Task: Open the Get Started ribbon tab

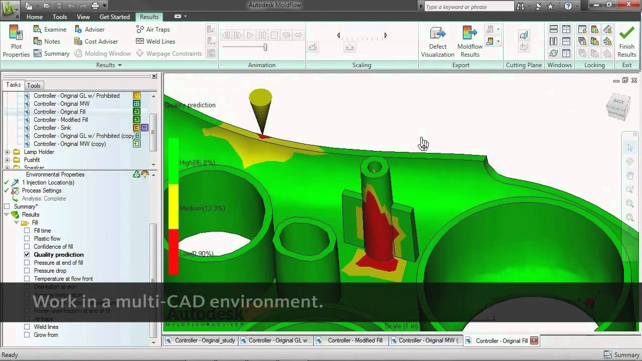Action: coord(114,17)
